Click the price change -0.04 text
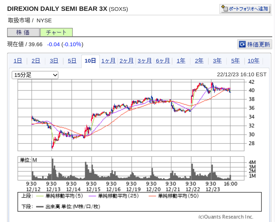Viewport: 275px width, 222px height. coord(54,44)
